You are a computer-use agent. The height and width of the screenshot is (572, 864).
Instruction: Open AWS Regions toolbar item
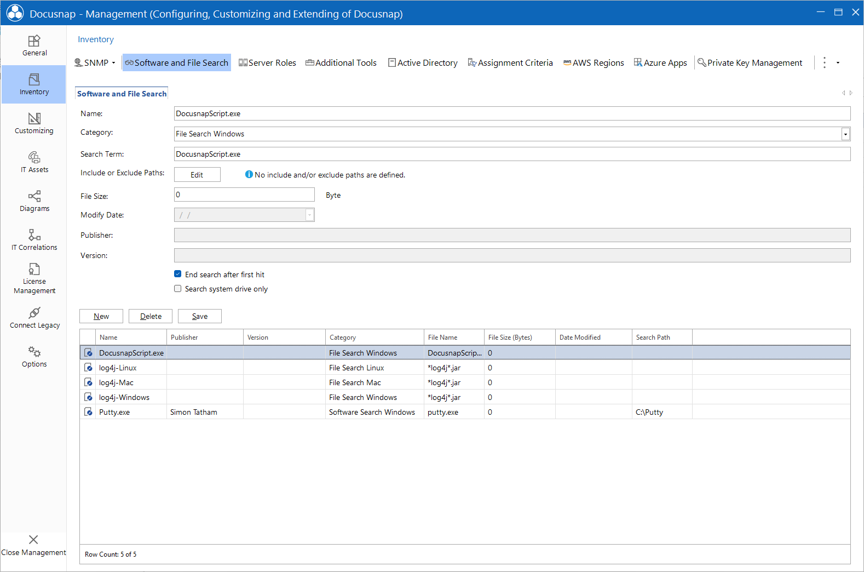click(x=594, y=62)
